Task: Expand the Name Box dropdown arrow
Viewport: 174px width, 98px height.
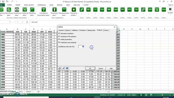Action: (10, 22)
